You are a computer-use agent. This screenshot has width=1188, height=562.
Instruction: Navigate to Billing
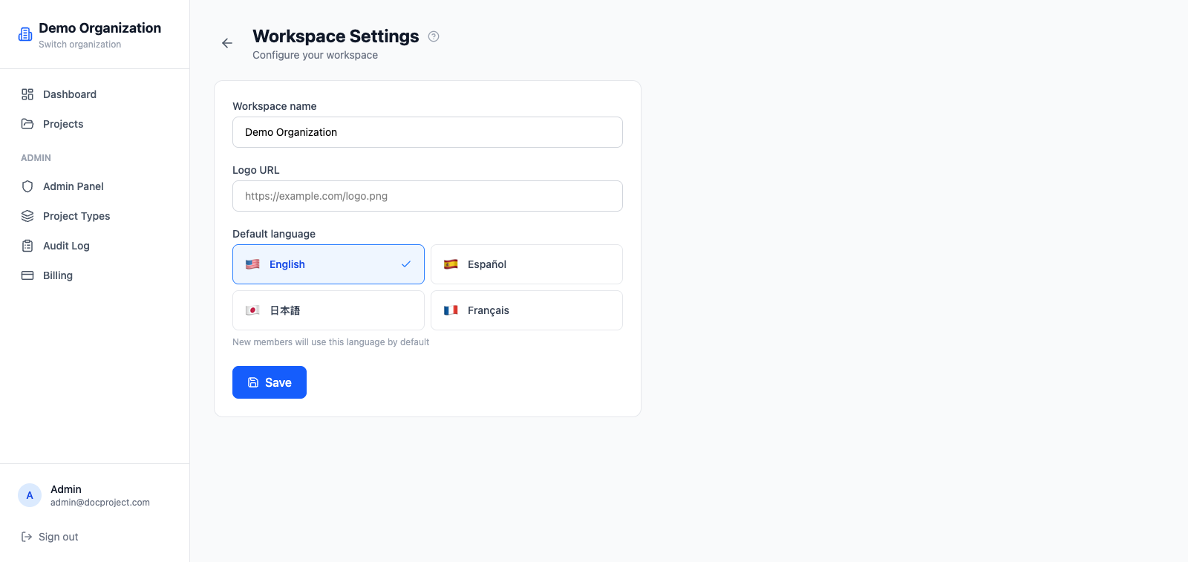[95, 275]
